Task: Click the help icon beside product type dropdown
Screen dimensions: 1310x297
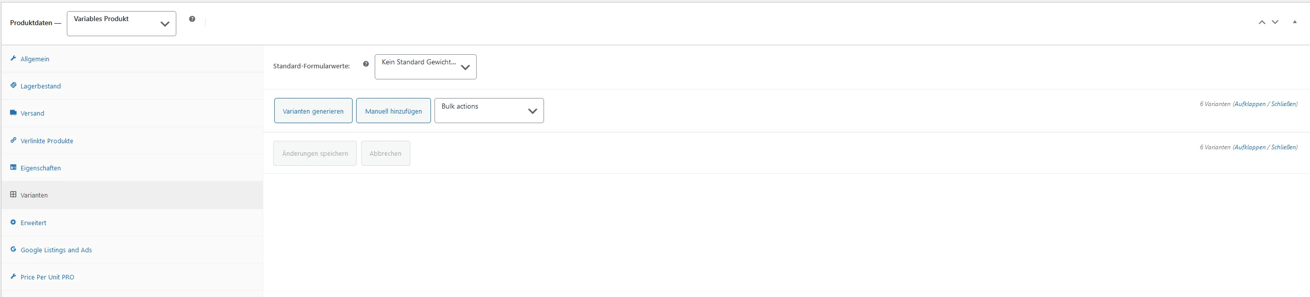Action: [x=192, y=19]
